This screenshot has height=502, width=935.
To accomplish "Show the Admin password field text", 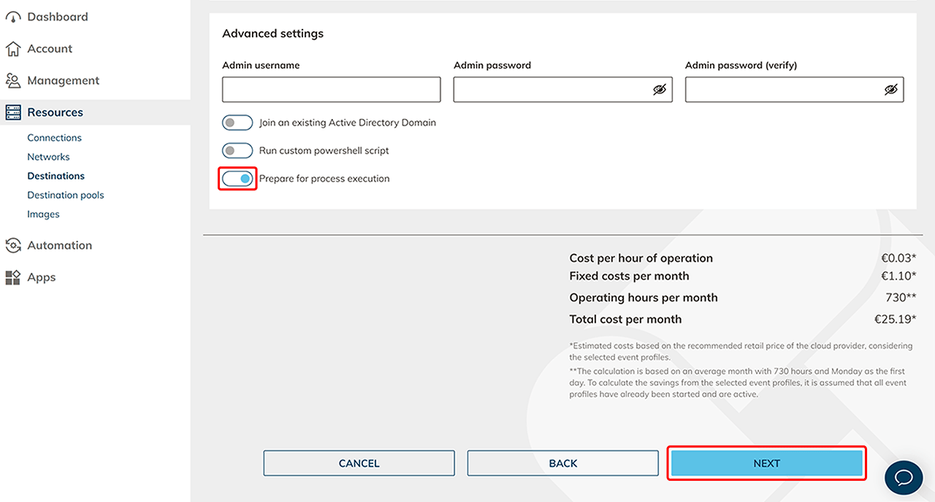I will coord(660,90).
